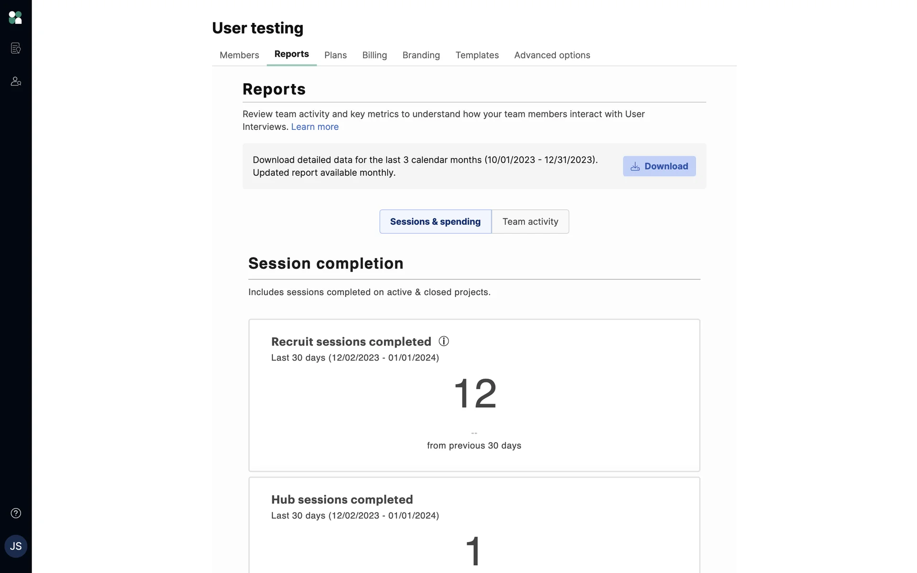The image size is (917, 573).
Task: Follow the Learn more link
Action: pyautogui.click(x=315, y=127)
